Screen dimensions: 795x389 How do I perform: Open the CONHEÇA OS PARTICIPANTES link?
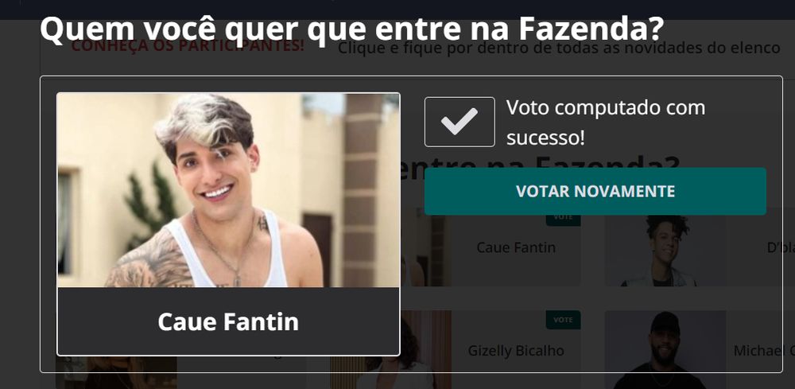point(188,47)
